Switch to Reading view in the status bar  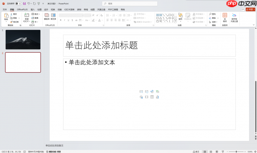[x=217, y=151]
